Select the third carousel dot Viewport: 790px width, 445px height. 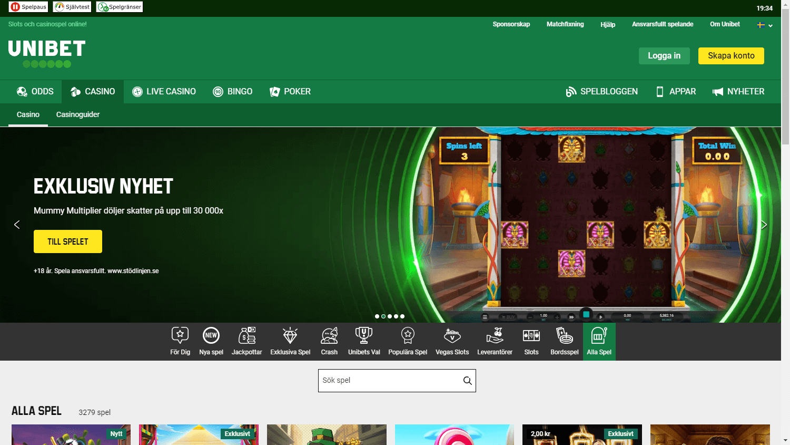390,316
